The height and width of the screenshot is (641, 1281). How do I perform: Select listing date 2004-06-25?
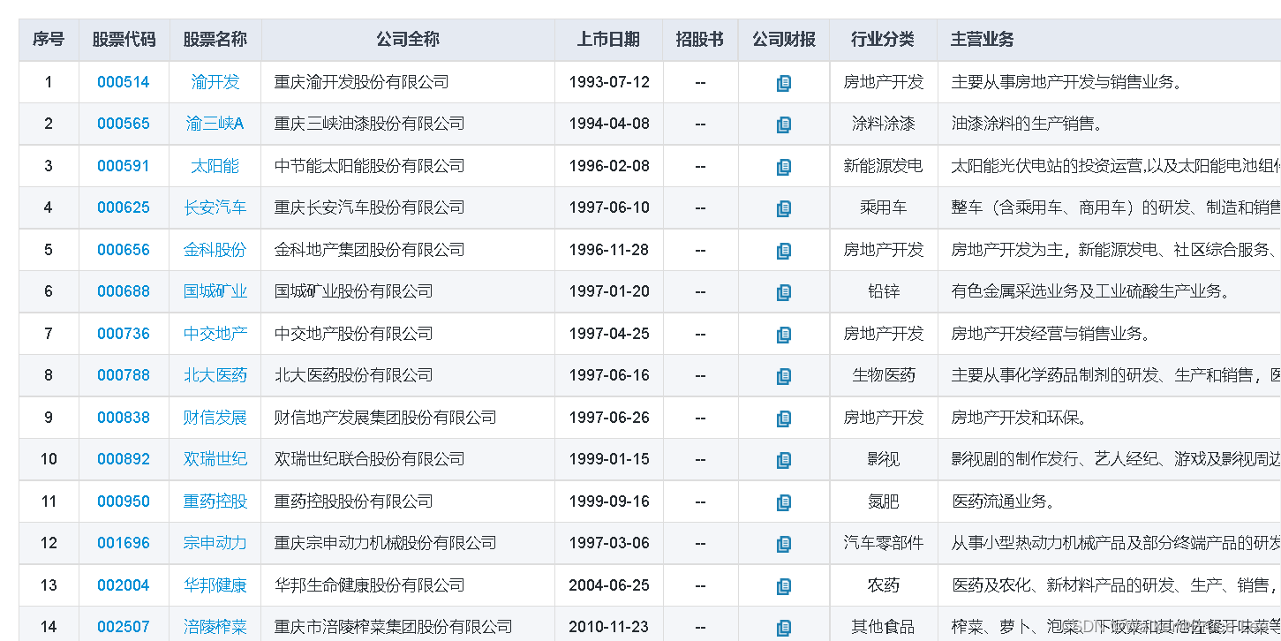click(609, 585)
